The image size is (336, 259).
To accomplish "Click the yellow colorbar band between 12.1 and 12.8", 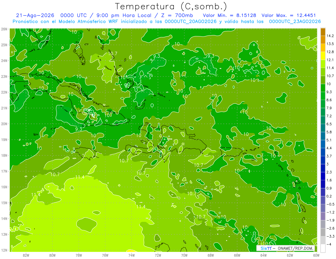I will point(323,56).
